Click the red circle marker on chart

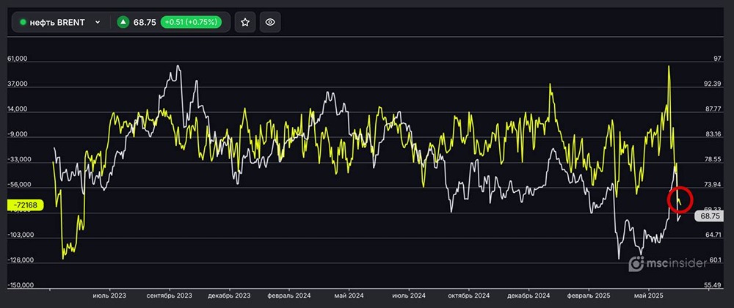point(680,200)
